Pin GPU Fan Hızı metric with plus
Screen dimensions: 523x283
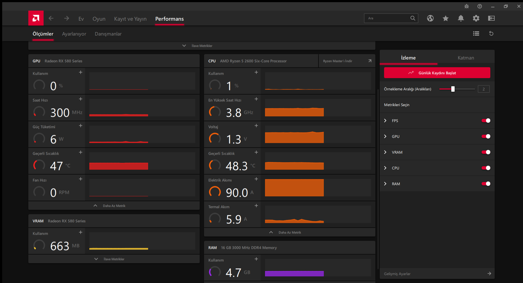[x=81, y=179]
